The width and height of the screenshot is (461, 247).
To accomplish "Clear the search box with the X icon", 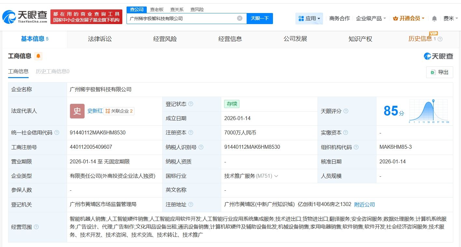I will pyautogui.click(x=240, y=18).
